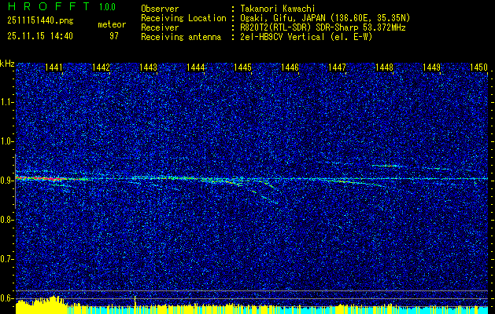
Task: Click the 1442 time marker
Action: [x=101, y=67]
